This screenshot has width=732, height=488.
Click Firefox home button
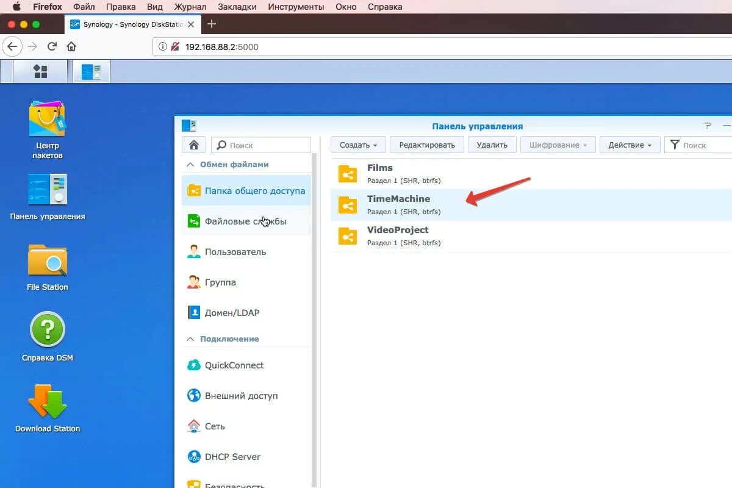click(x=71, y=46)
